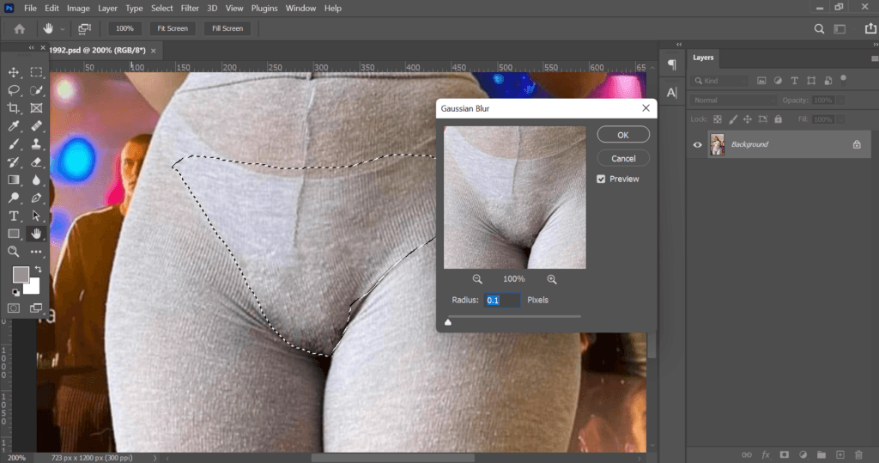The width and height of the screenshot is (879, 463).
Task: Select the Lasso tool
Action: point(14,90)
